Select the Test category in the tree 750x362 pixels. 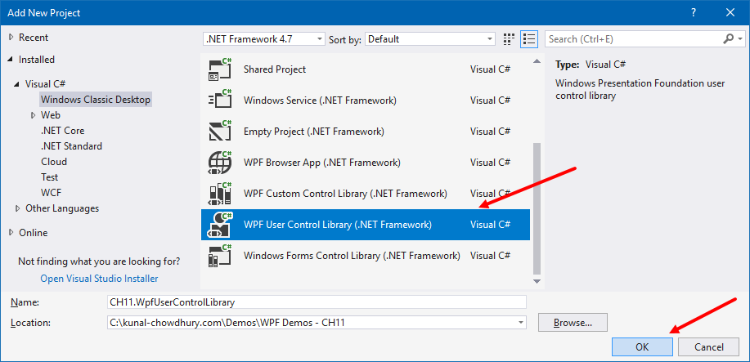pos(50,177)
